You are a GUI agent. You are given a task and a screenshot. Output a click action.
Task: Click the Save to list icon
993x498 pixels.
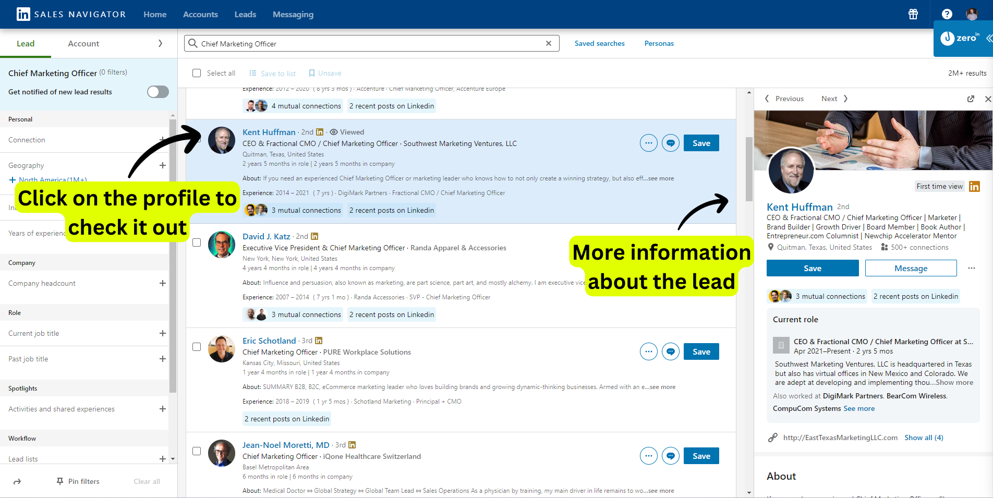click(x=253, y=73)
